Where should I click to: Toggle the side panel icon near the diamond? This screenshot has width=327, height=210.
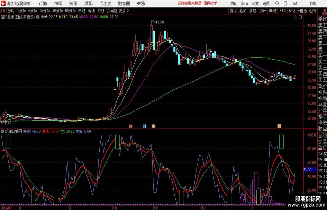pos(300,17)
